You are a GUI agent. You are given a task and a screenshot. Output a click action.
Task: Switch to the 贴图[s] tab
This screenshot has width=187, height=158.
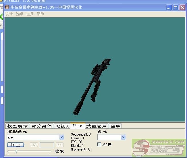click(62, 126)
